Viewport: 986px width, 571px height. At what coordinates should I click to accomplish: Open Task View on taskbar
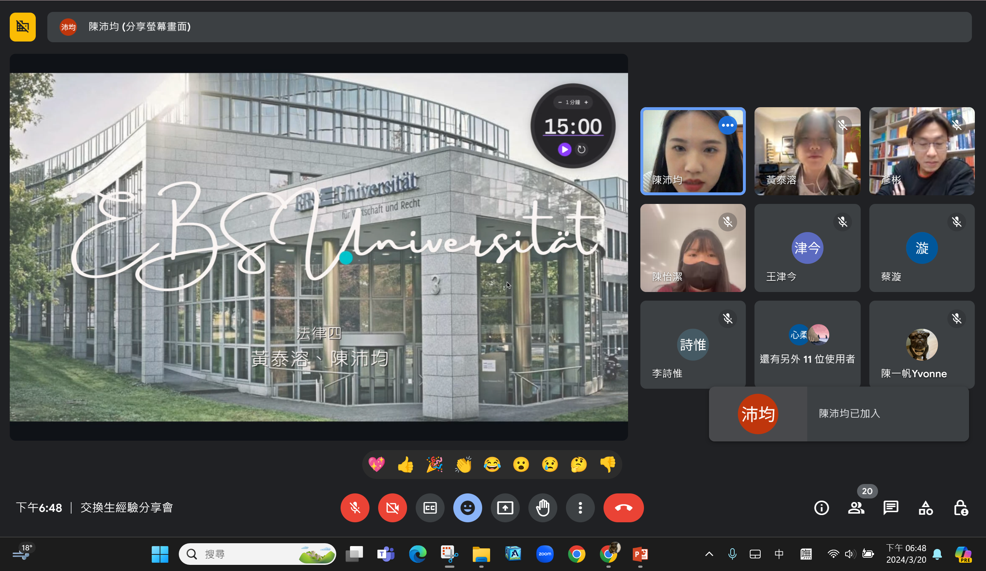pyautogui.click(x=354, y=554)
